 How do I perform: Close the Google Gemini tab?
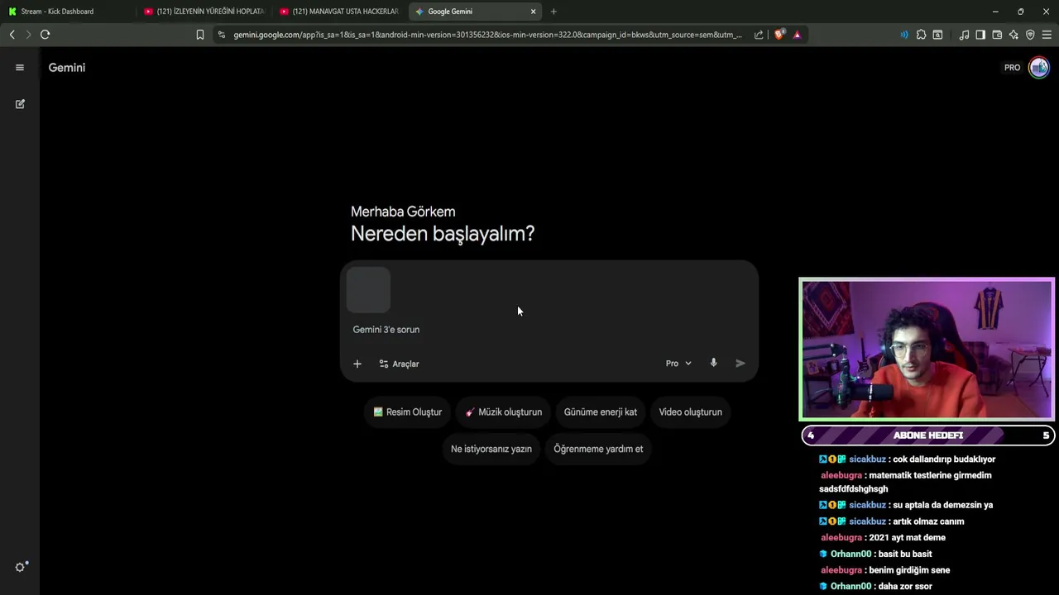(533, 12)
